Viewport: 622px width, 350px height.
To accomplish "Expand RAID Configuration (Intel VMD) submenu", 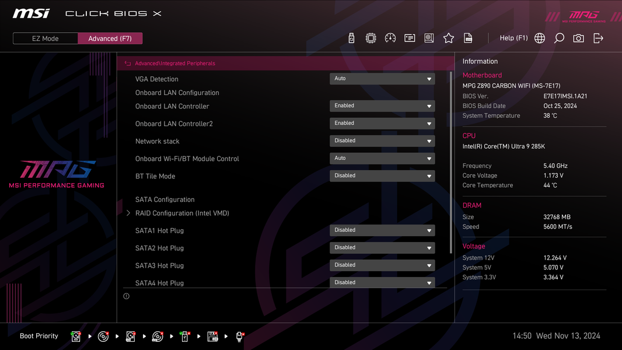I will 182,213.
